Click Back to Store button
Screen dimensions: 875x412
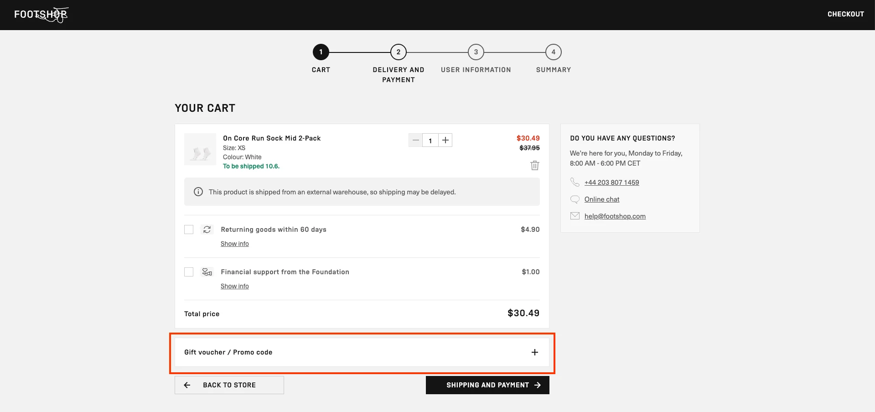point(229,385)
